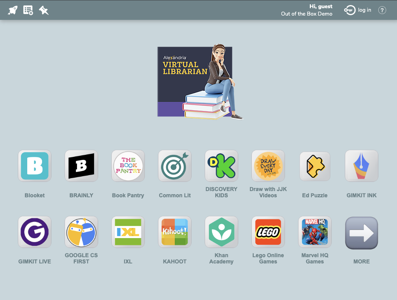The width and height of the screenshot is (397, 300).
Task: Click the "Draw with JJK Videos" label
Action: coord(268,192)
